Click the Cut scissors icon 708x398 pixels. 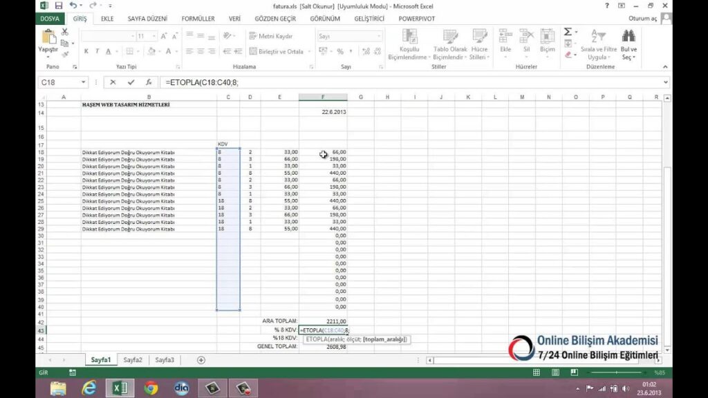65,32
